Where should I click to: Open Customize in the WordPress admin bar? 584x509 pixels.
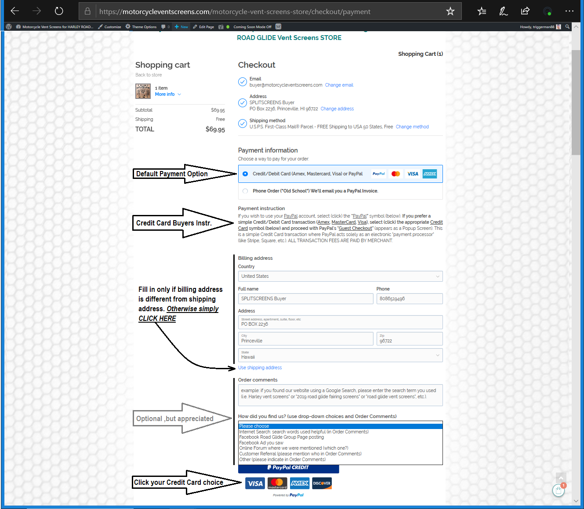[x=109, y=27]
